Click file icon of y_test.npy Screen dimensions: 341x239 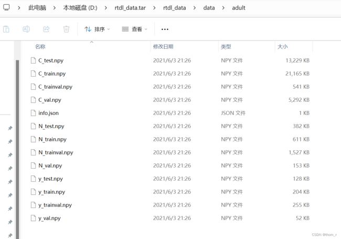click(33, 179)
